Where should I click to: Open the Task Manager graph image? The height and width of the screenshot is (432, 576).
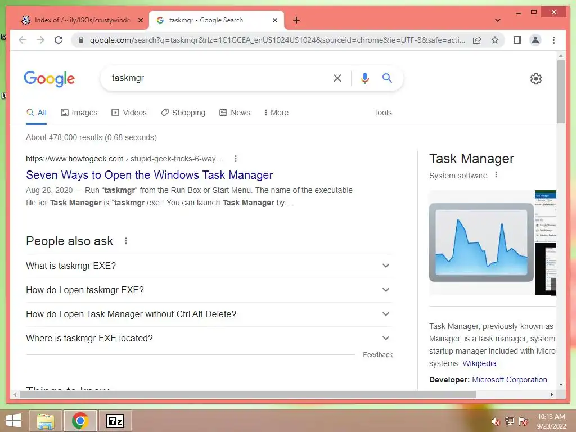coord(481,242)
